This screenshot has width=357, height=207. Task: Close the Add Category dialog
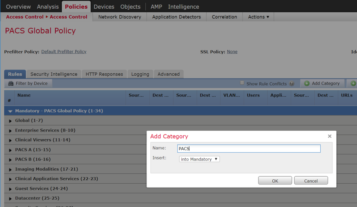[329, 136]
